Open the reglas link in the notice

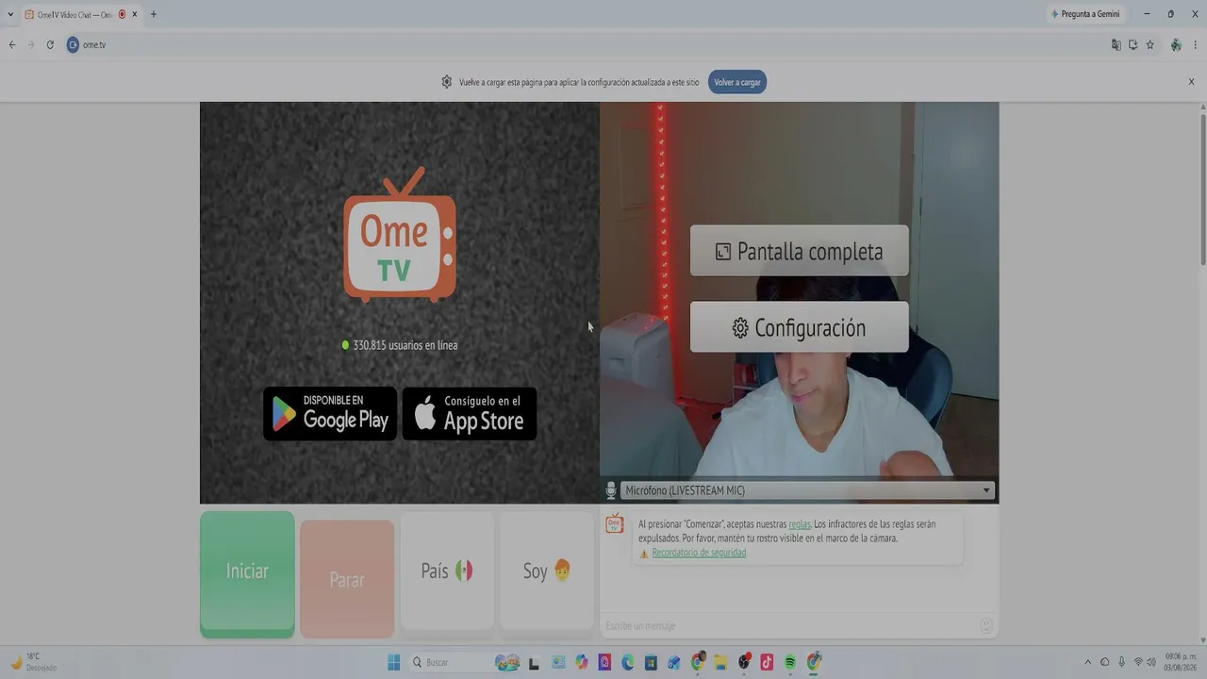pos(800,524)
